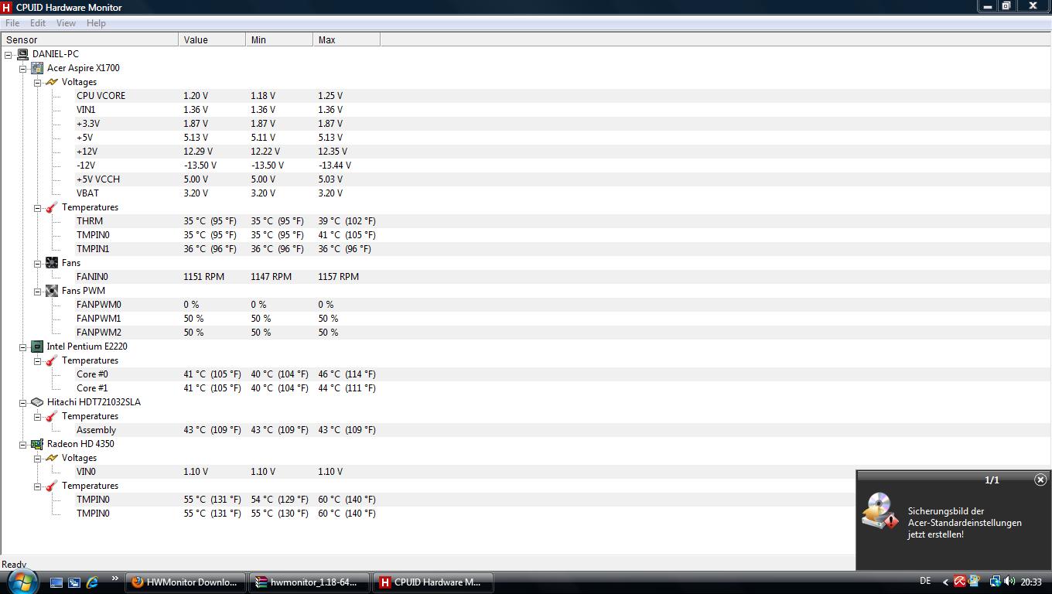1052x594 pixels.
Task: Collapse the Intel Pentium E2220 node
Action: (23, 346)
